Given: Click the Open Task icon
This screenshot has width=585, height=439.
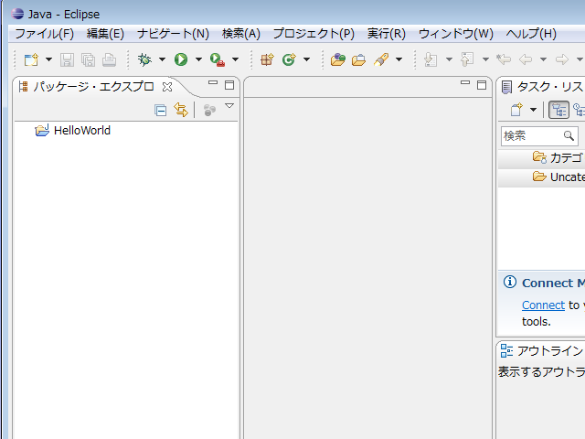Looking at the screenshot, I should [359, 59].
